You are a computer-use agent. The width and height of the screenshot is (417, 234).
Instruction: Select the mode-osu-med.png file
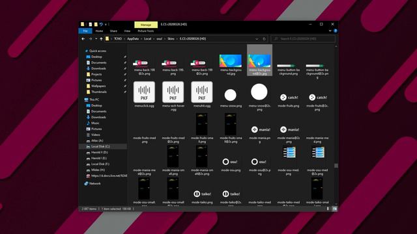[x=289, y=153]
